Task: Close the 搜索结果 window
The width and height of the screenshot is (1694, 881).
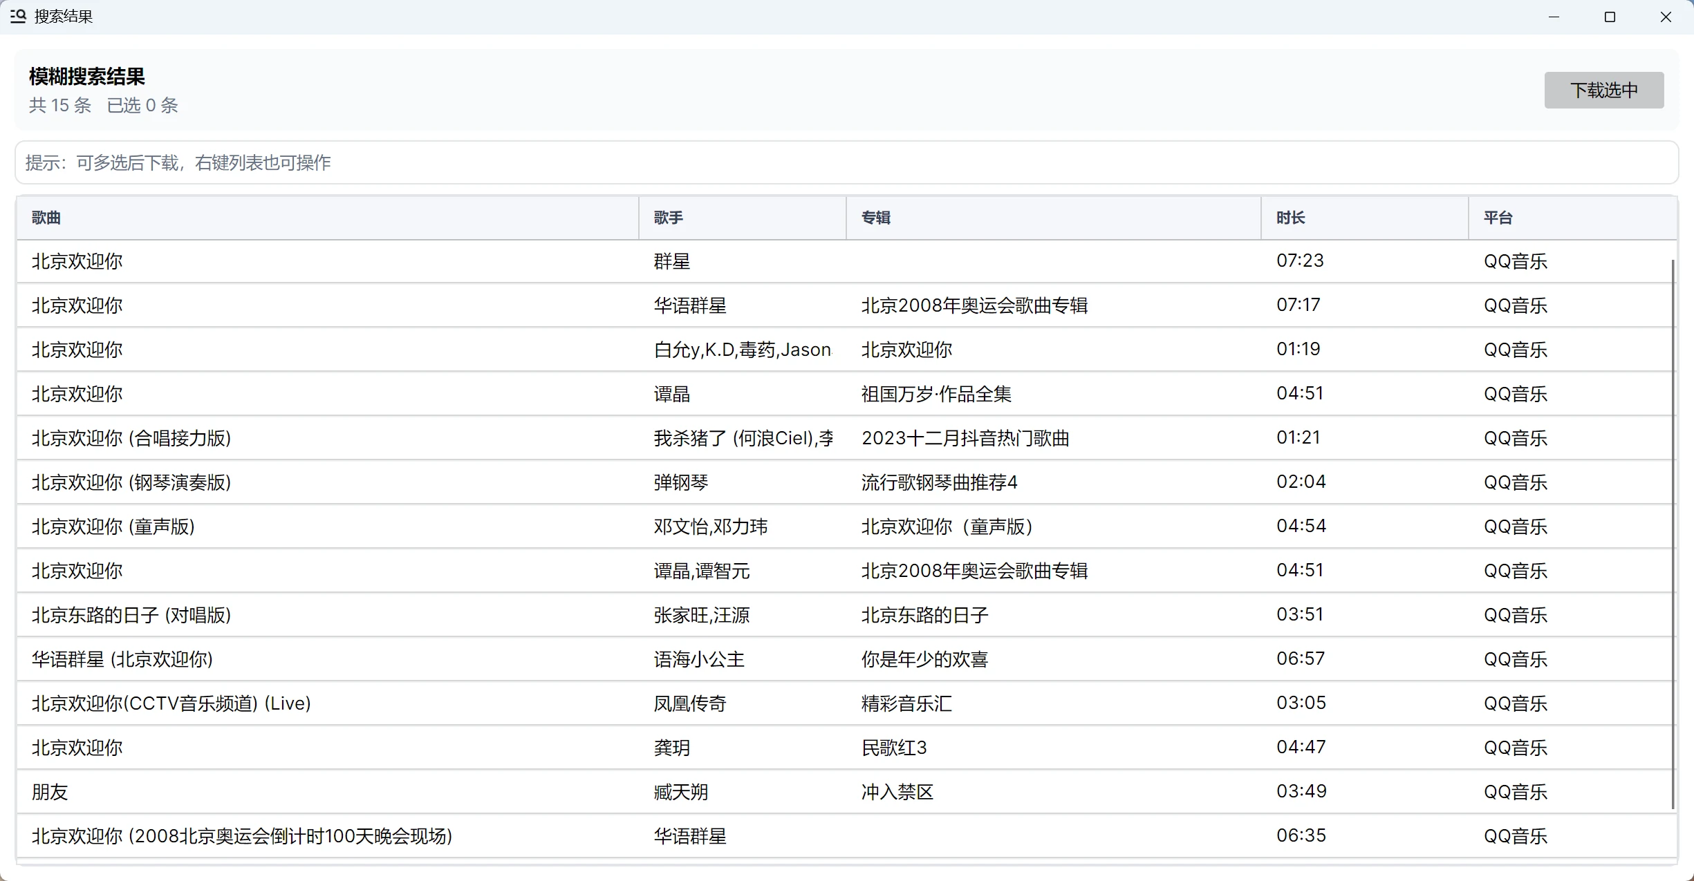Action: tap(1666, 17)
